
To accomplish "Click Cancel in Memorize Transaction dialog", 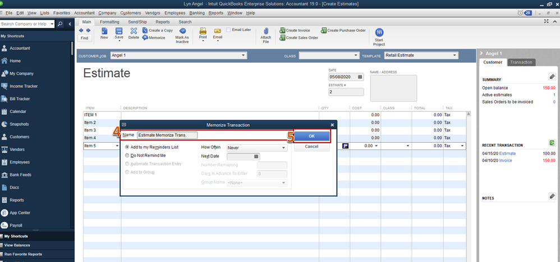I will (312, 147).
